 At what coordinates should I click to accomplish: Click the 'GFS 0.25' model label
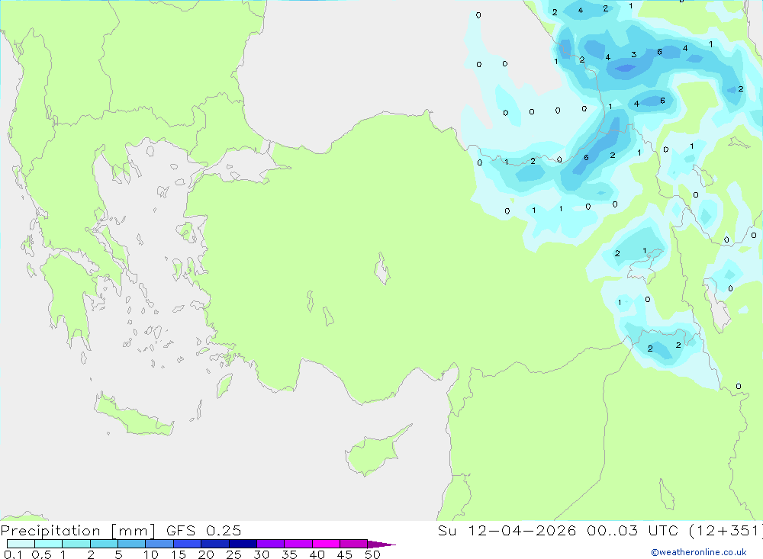204,530
